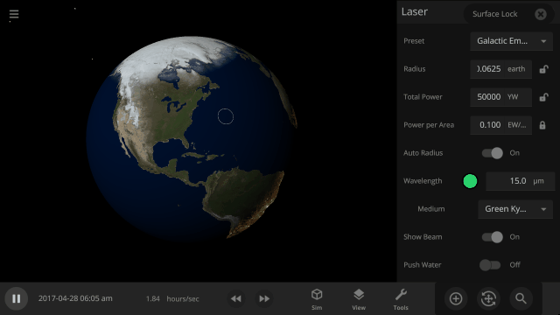Click the Laser panel title
Image resolution: width=560 pixels, height=315 pixels.
point(414,11)
